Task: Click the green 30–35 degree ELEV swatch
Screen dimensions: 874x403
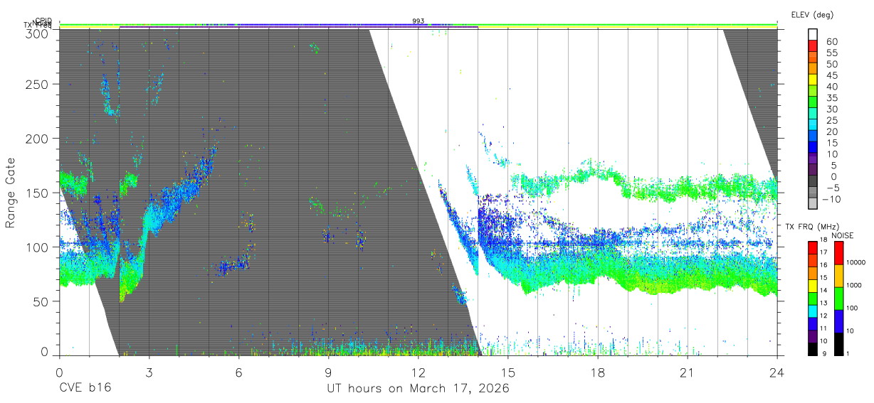Action: point(814,102)
